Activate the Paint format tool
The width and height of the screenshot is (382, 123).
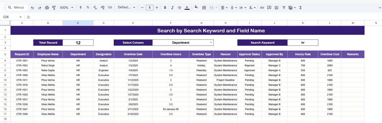tap(54, 7)
